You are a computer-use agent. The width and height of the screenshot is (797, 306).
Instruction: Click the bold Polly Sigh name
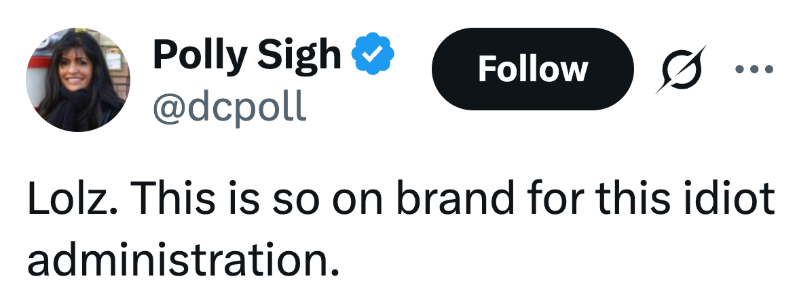(247, 54)
